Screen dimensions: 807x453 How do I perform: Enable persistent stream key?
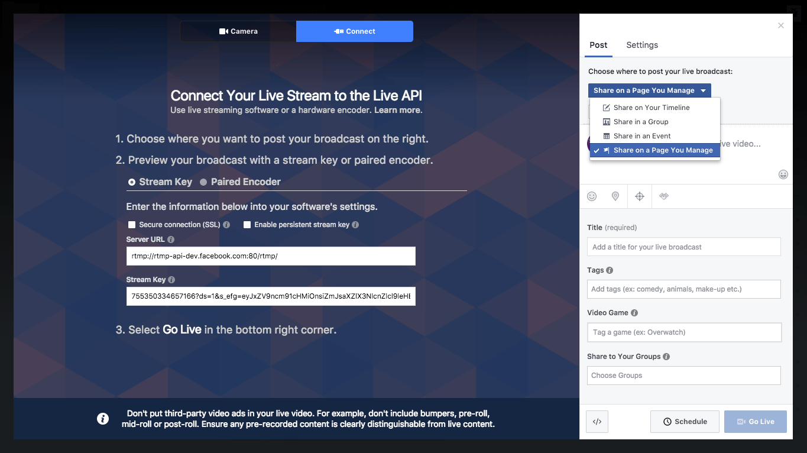tap(247, 224)
